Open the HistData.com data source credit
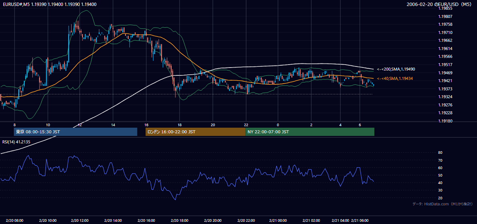477x224 pixels. tap(443, 204)
